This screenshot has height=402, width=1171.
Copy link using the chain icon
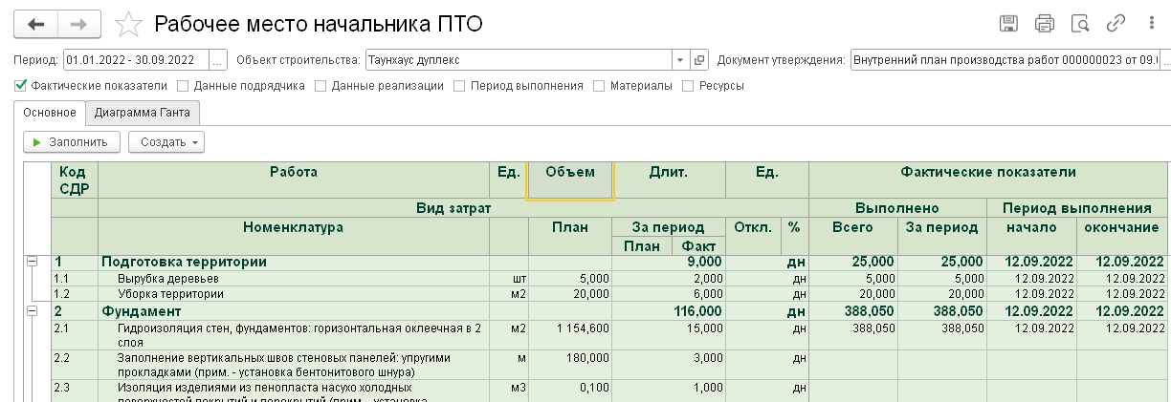coord(1116,24)
